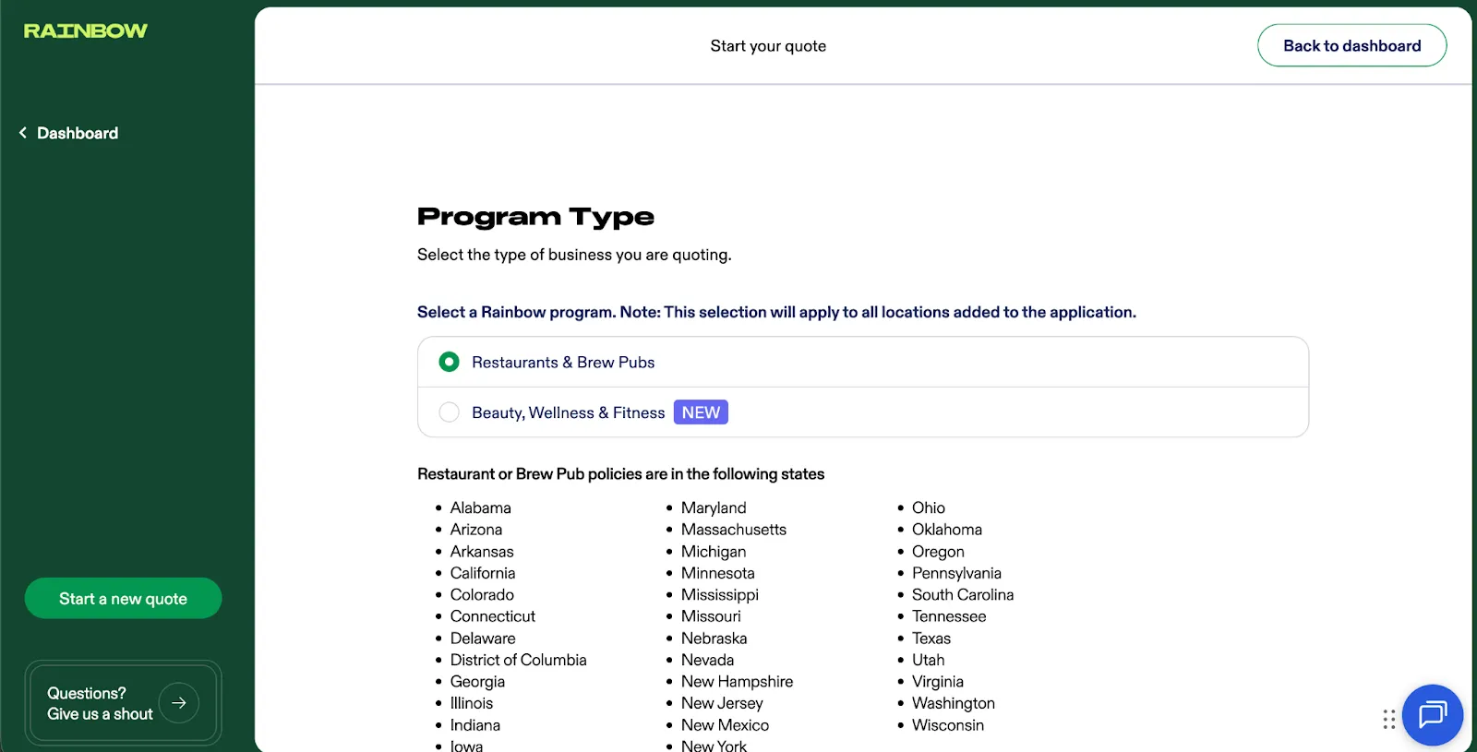Click the NEW badge
Viewport: 1477px width, 752px height.
point(701,412)
